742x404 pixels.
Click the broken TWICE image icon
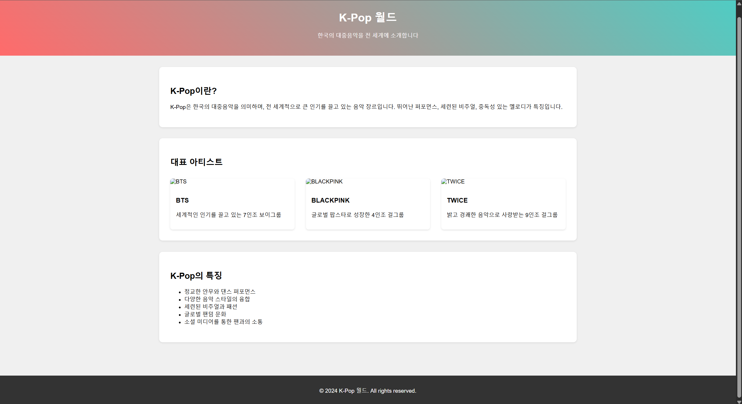(444, 182)
